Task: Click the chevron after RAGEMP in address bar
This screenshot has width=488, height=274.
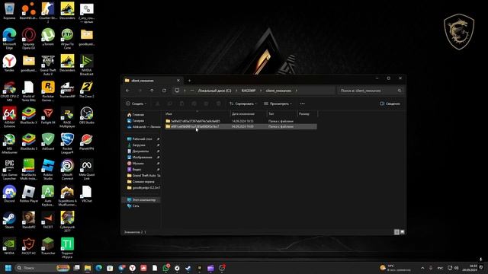Action: coord(261,91)
